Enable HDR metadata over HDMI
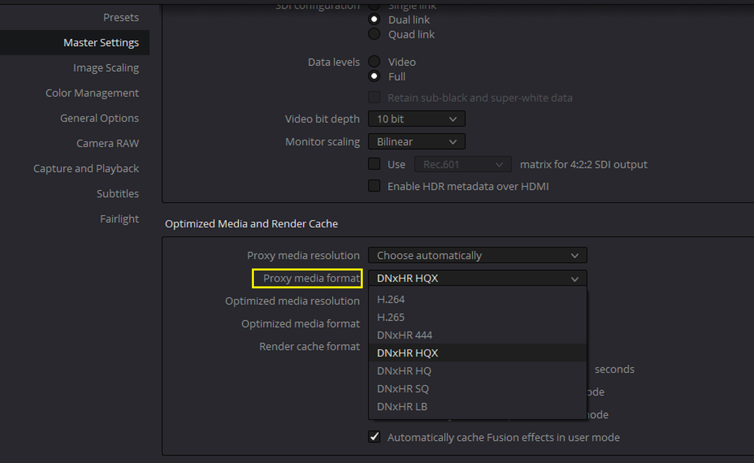Screen dimensions: 754x463 pos(374,186)
